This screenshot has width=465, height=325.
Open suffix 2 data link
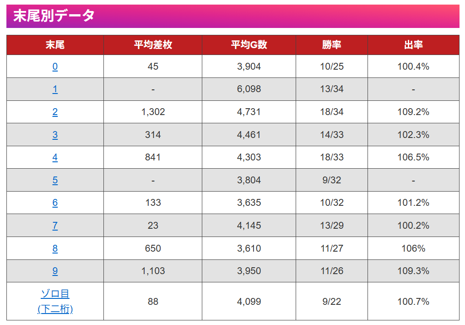pos(55,112)
